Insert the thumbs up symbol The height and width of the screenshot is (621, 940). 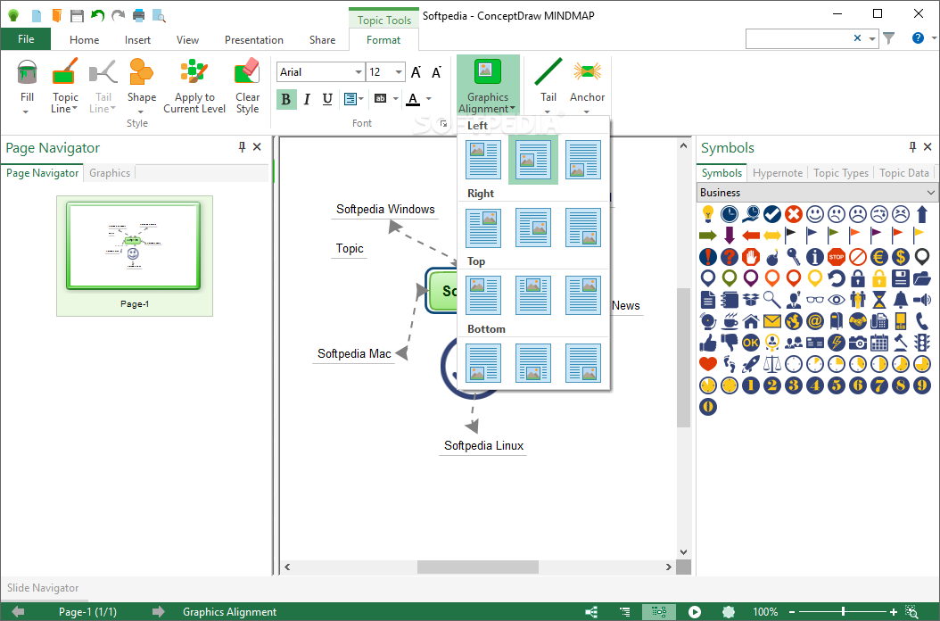[x=708, y=343]
